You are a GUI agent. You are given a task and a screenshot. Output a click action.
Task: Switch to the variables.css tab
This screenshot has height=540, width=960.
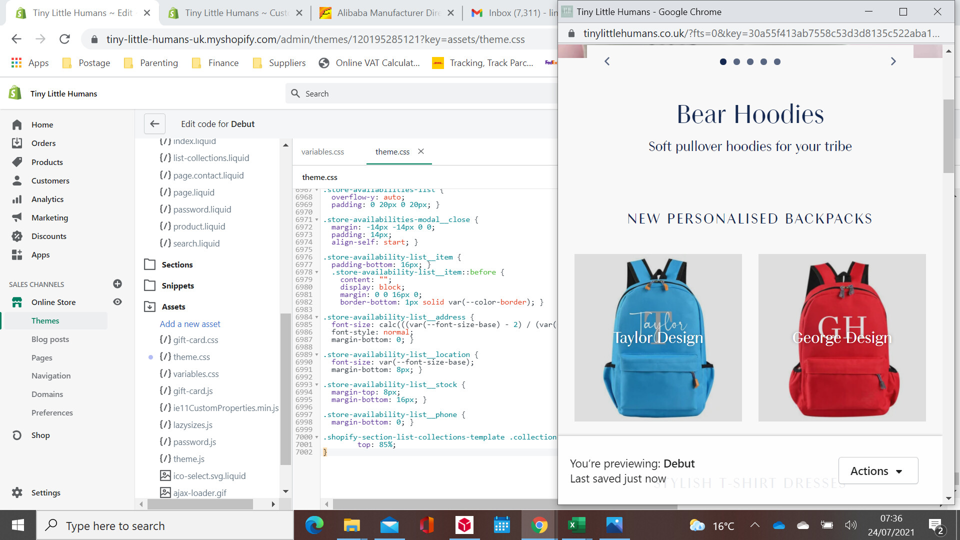point(322,152)
